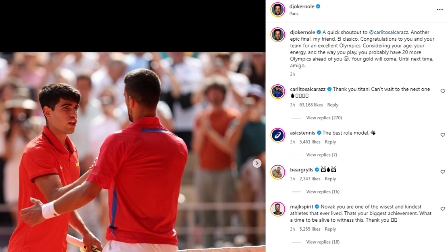Open the asicstennis logo avatar
This screenshot has height=252, width=448.
tap(278, 135)
